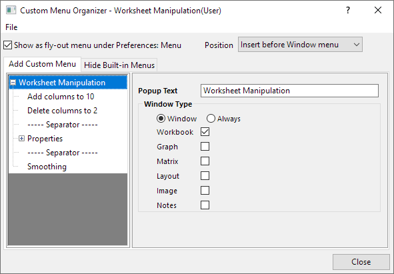Viewport: 394px width, 274px height.
Task: Select the Always radio button
Action: pyautogui.click(x=211, y=119)
